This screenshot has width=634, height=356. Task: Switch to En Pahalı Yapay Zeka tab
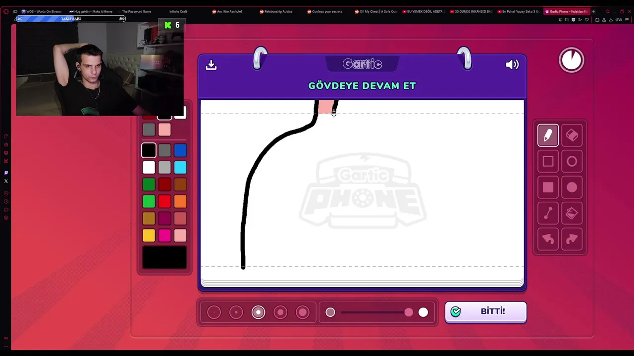[519, 11]
